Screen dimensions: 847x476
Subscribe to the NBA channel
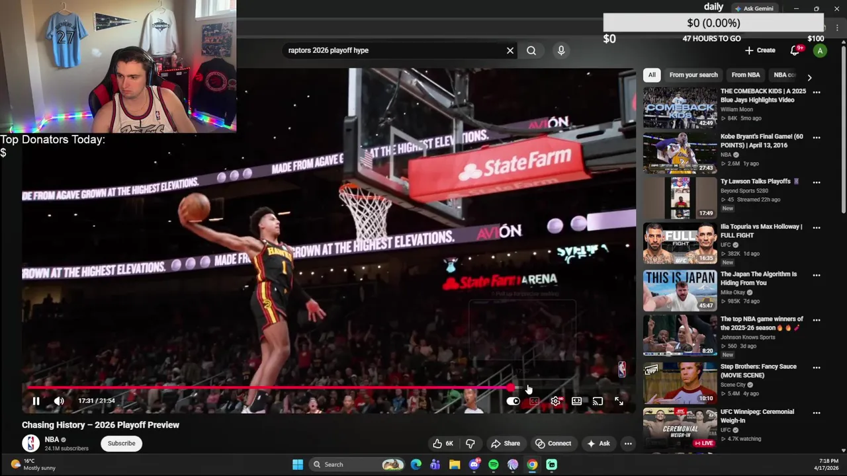pos(122,444)
